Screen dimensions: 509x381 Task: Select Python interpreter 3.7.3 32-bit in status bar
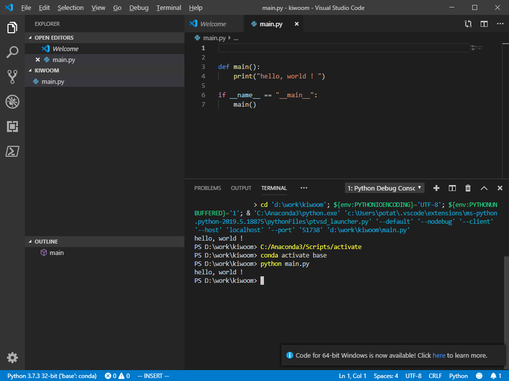[x=52, y=376]
